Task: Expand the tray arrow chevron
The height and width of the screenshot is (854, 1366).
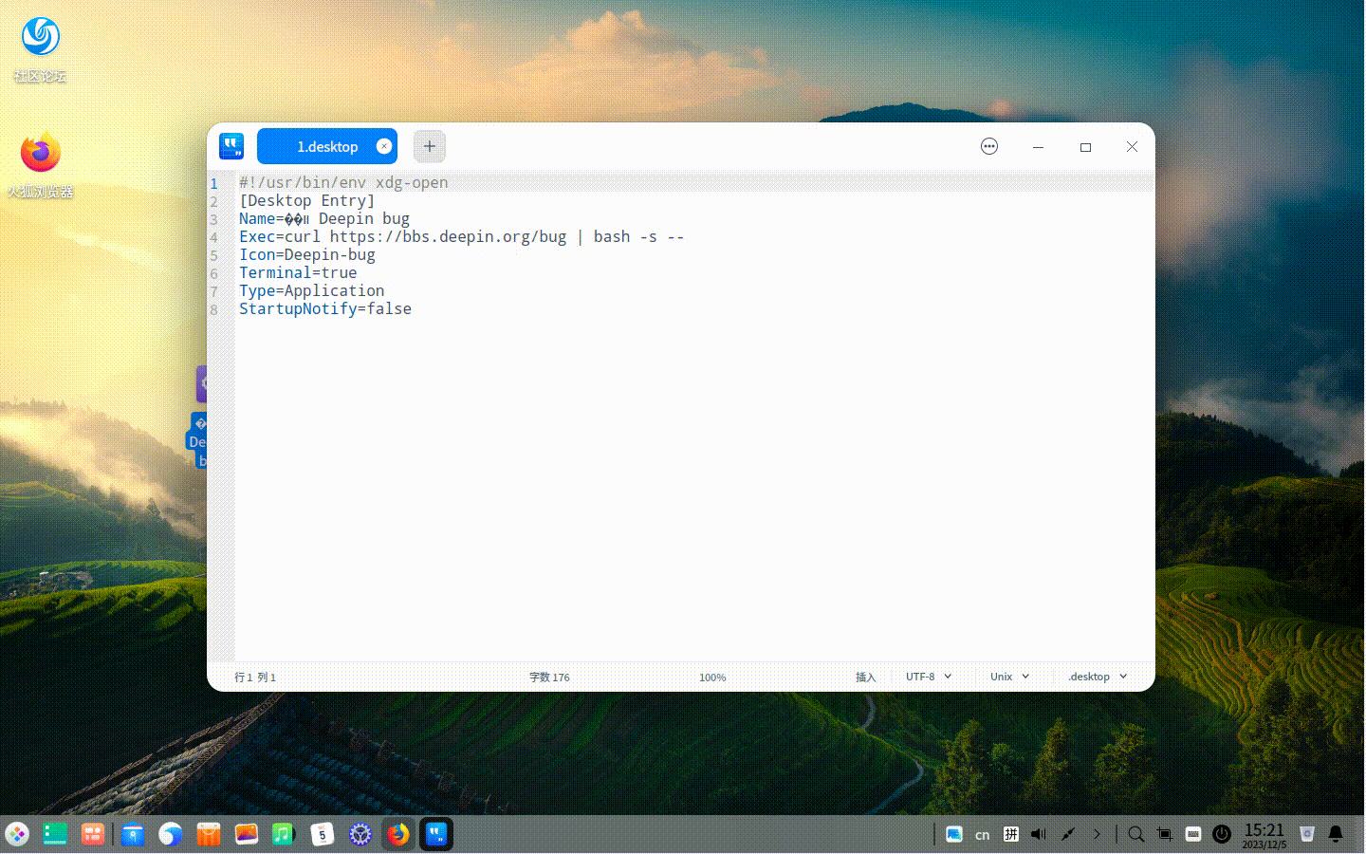Action: tap(1098, 834)
